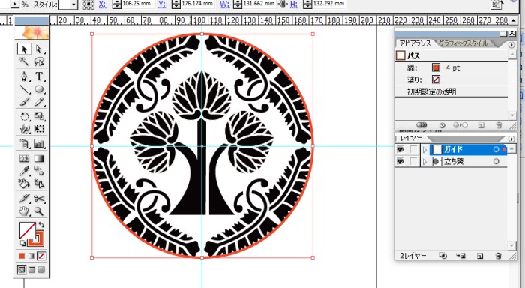Activate the Zoom magnifier tool
The image size is (525, 288).
tap(39, 211)
